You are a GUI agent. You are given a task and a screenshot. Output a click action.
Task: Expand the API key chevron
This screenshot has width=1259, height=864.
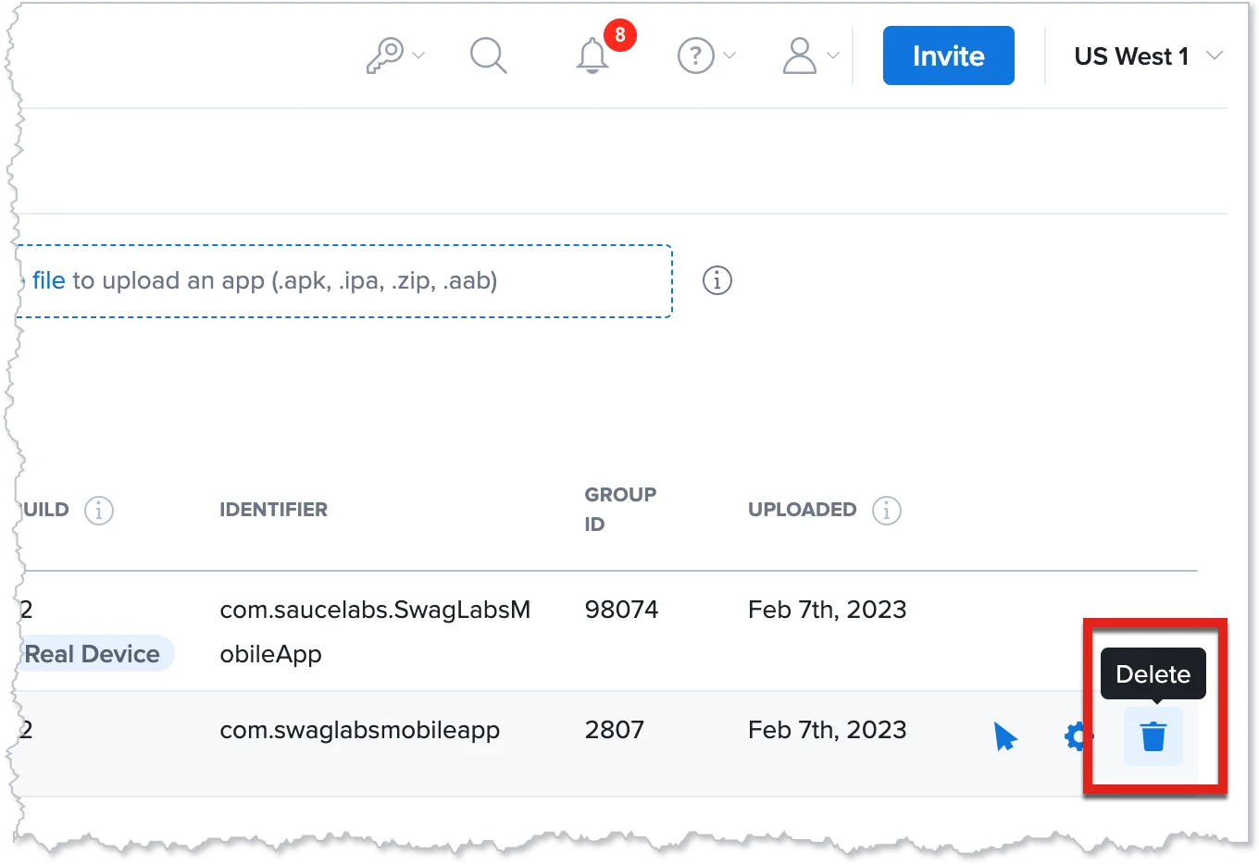[419, 56]
